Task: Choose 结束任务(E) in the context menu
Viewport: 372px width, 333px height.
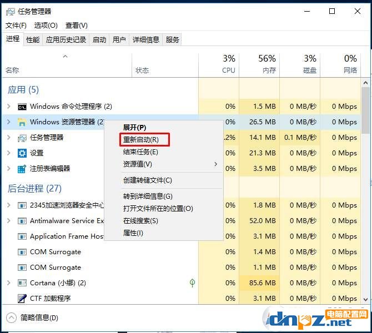Action: click(x=164, y=152)
